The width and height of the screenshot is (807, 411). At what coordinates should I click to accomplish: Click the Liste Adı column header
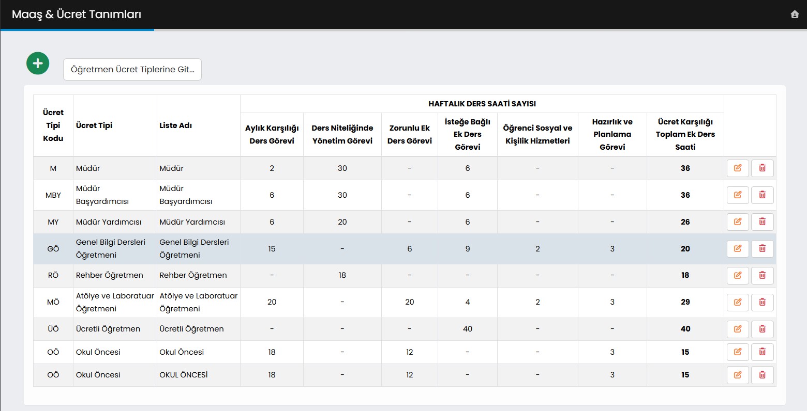[199, 125]
